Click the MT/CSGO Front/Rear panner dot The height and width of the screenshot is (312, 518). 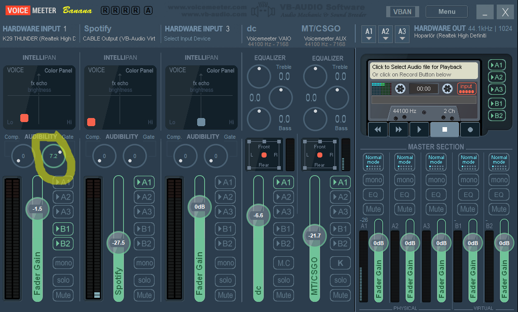320,155
